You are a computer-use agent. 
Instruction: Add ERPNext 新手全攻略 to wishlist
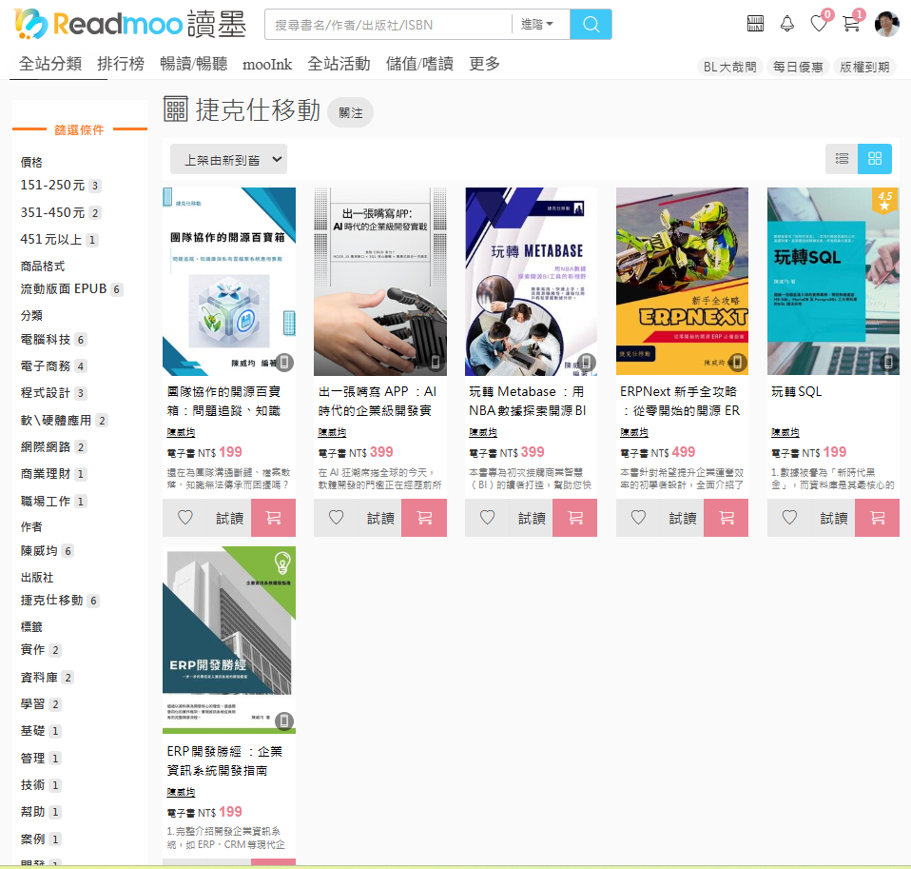point(638,518)
